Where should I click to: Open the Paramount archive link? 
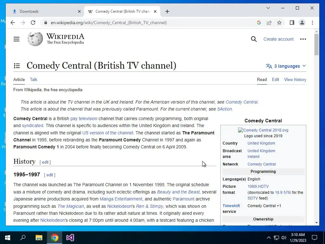[183, 199]
